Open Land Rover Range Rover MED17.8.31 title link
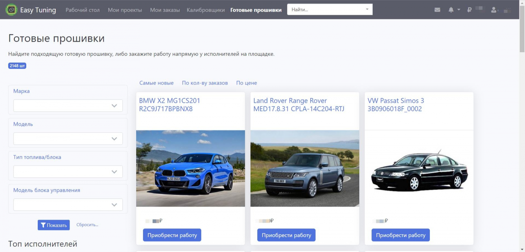Viewport: 525px width, 252px height. pos(299,105)
